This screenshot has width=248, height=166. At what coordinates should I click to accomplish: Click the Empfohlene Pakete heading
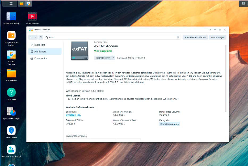pyautogui.click(x=76, y=136)
